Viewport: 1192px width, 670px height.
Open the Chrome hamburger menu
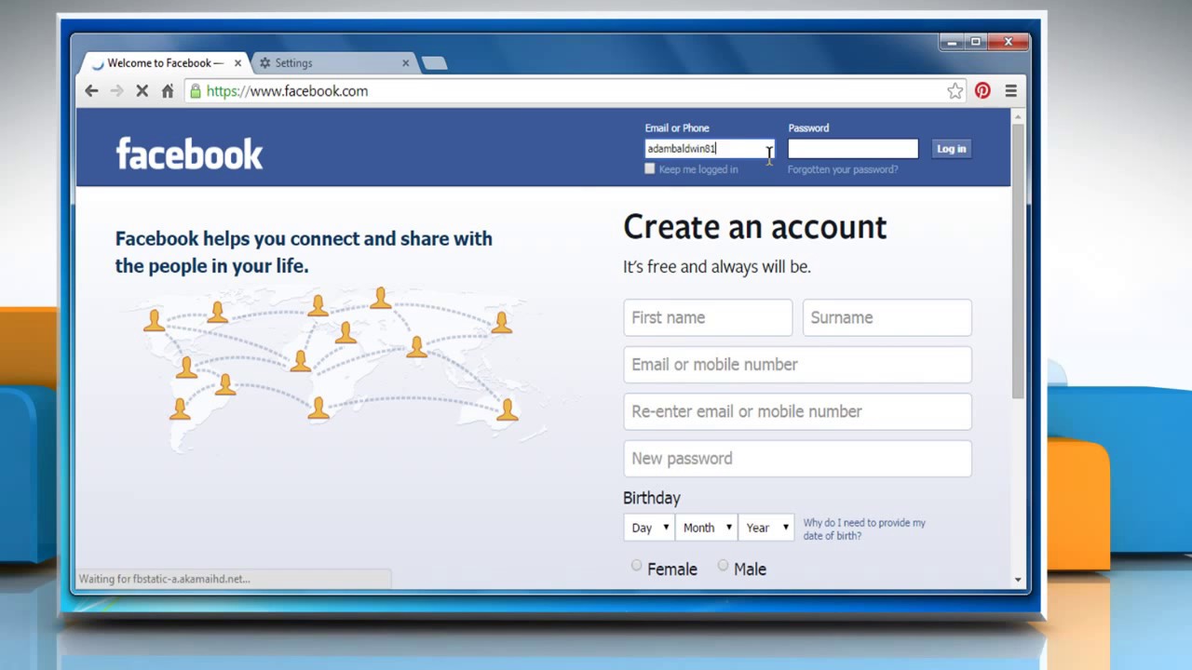[1010, 91]
